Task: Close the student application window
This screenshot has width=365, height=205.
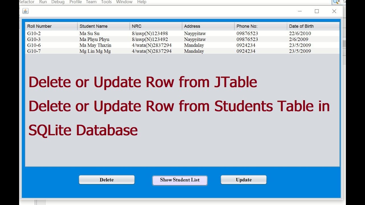Action: pos(334,11)
